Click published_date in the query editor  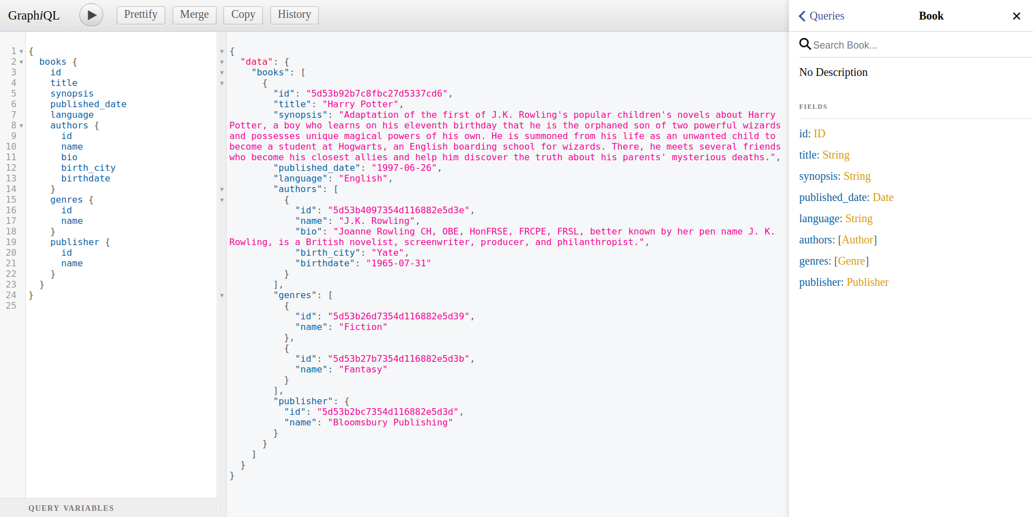[88, 104]
